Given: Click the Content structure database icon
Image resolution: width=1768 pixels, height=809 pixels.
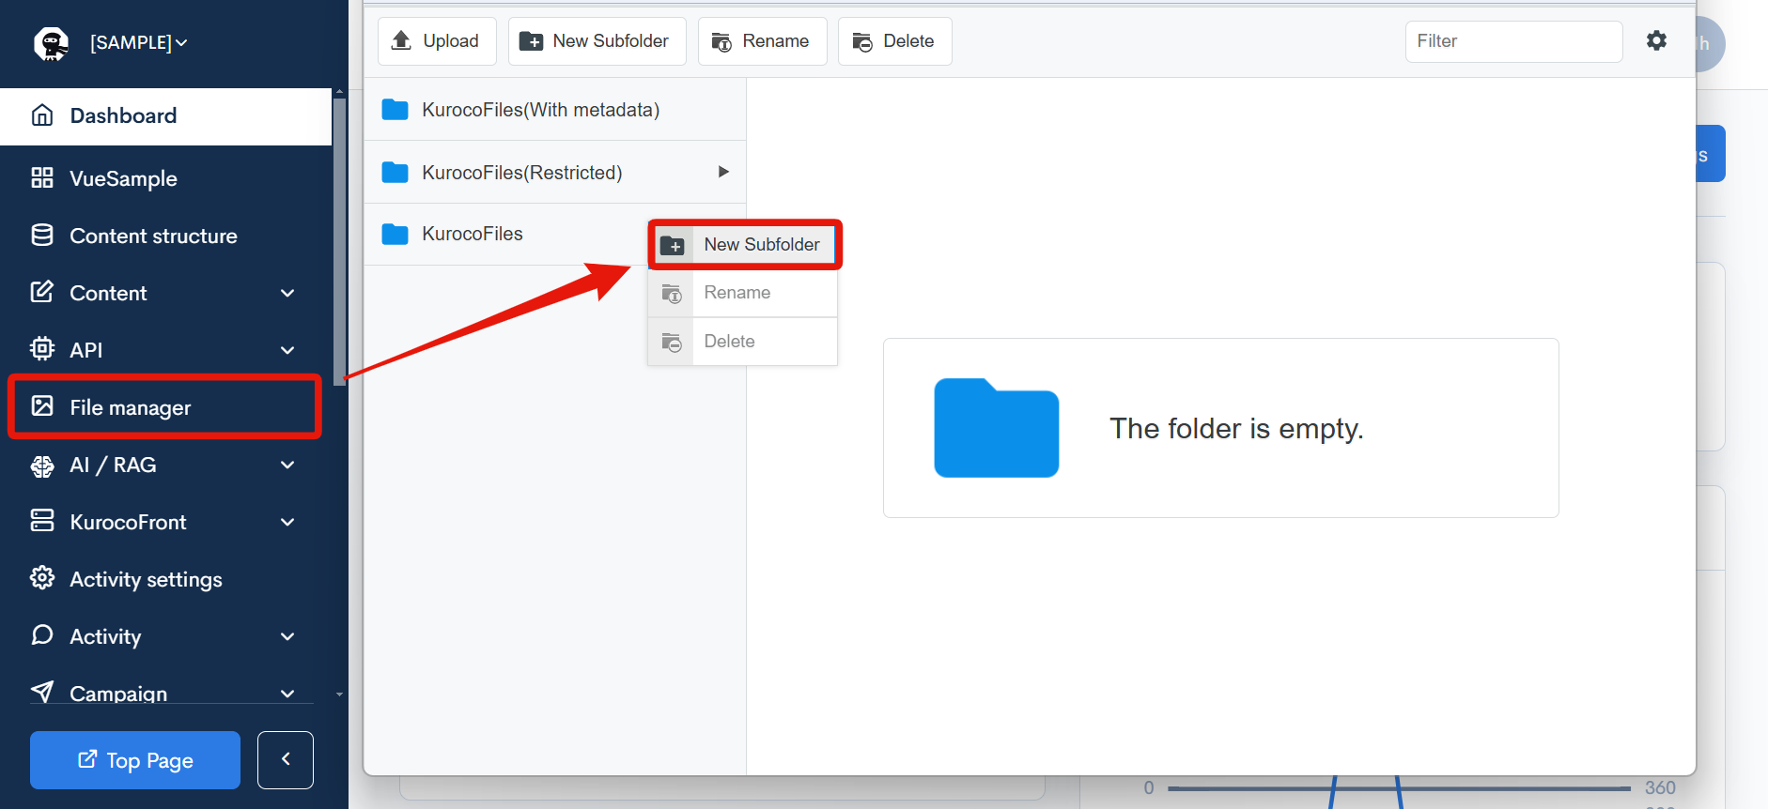Looking at the screenshot, I should 42,236.
